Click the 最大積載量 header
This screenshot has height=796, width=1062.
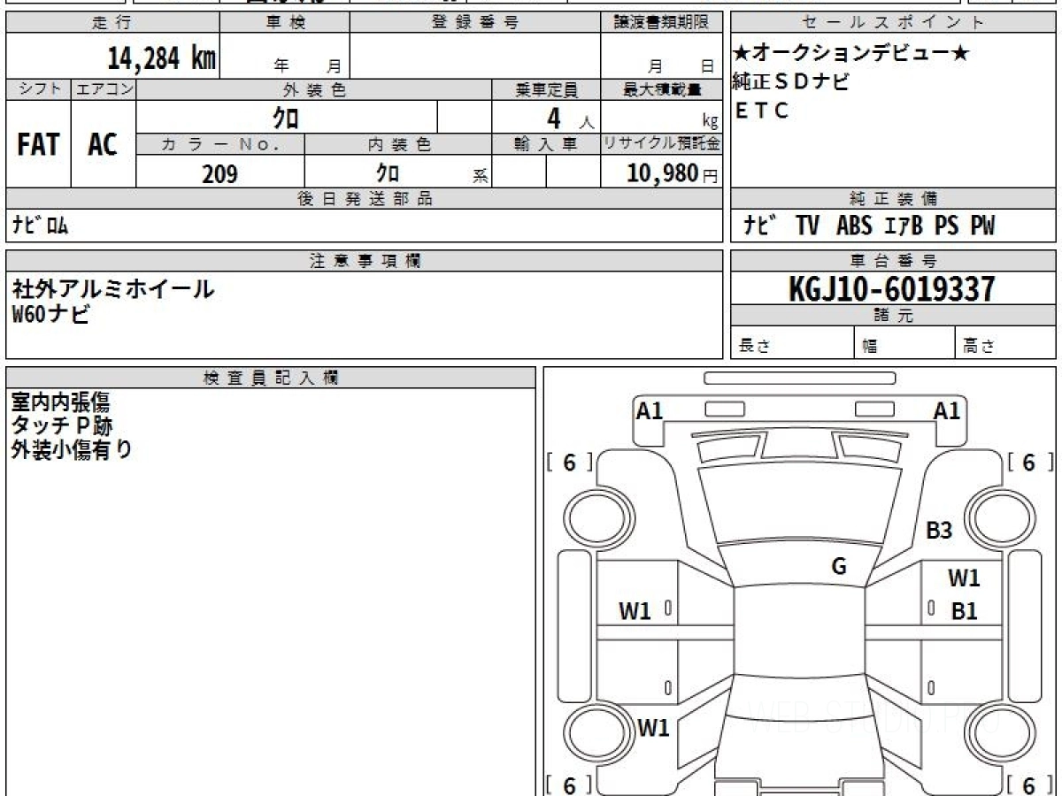coord(661,89)
